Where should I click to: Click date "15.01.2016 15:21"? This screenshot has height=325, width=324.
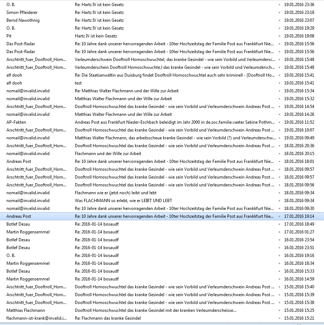tap(299, 318)
